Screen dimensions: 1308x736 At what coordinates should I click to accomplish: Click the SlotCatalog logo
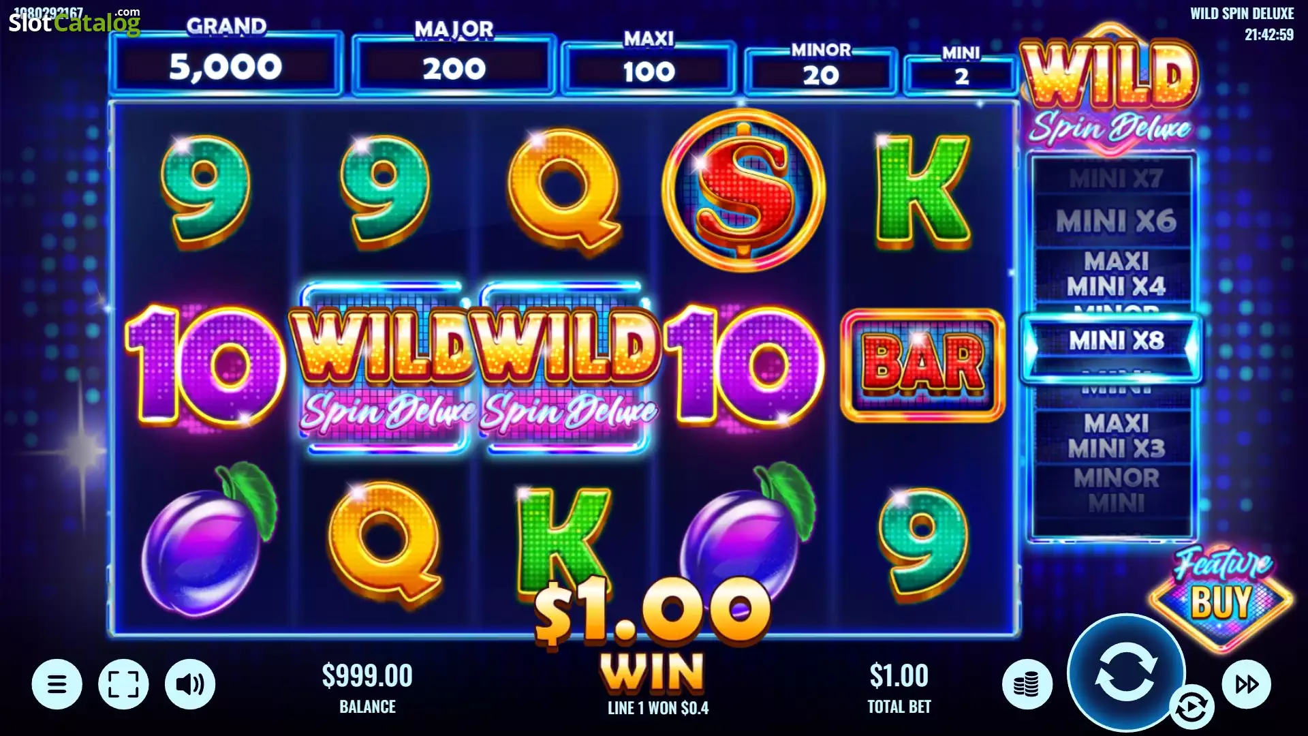74,22
